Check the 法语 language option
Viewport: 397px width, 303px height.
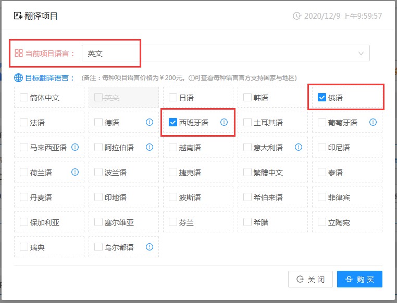coord(24,123)
